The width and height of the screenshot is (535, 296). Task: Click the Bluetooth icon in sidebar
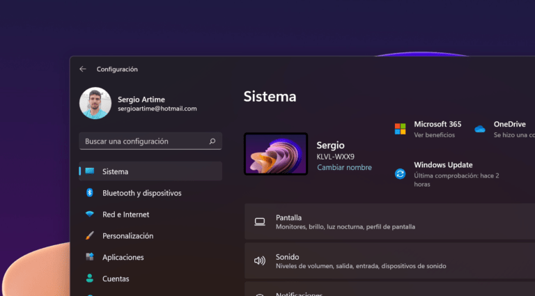[90, 193]
